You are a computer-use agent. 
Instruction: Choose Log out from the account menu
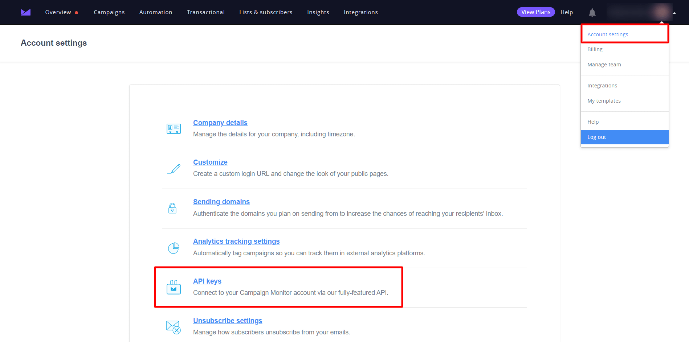click(x=596, y=137)
